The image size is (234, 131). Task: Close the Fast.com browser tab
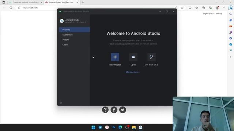click(x=78, y=3)
